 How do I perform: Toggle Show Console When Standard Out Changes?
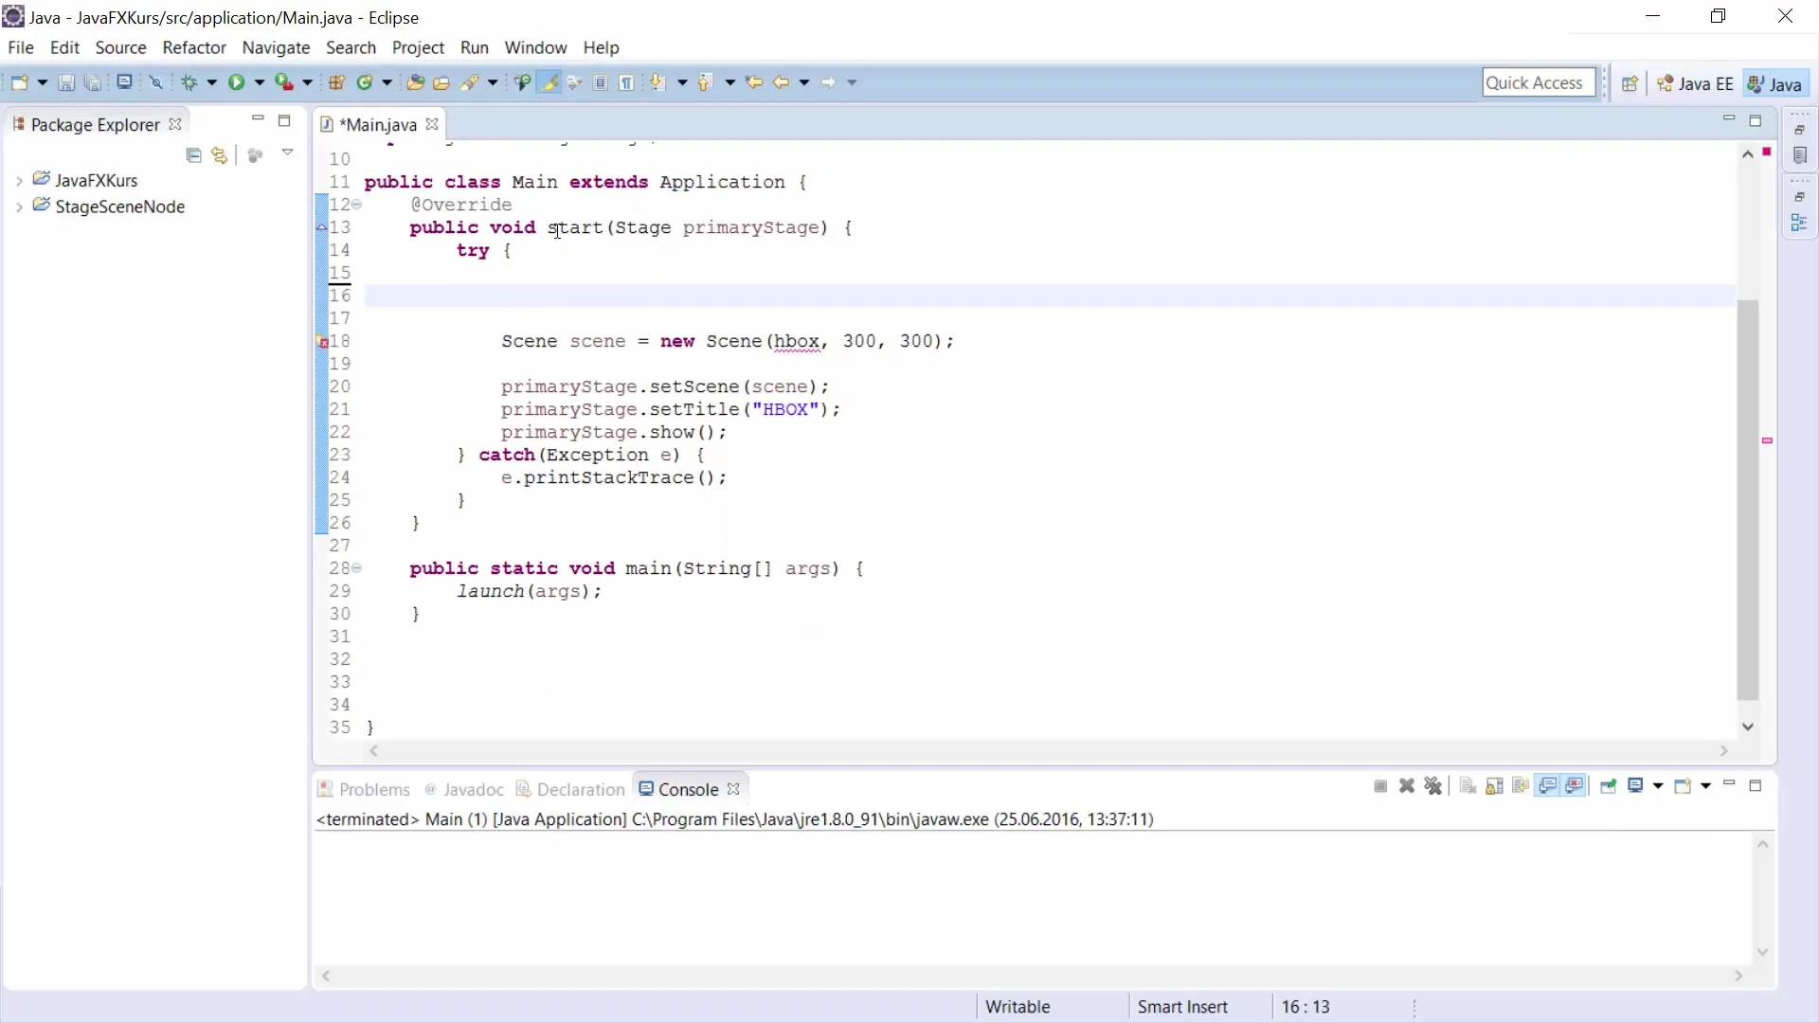pos(1548,786)
